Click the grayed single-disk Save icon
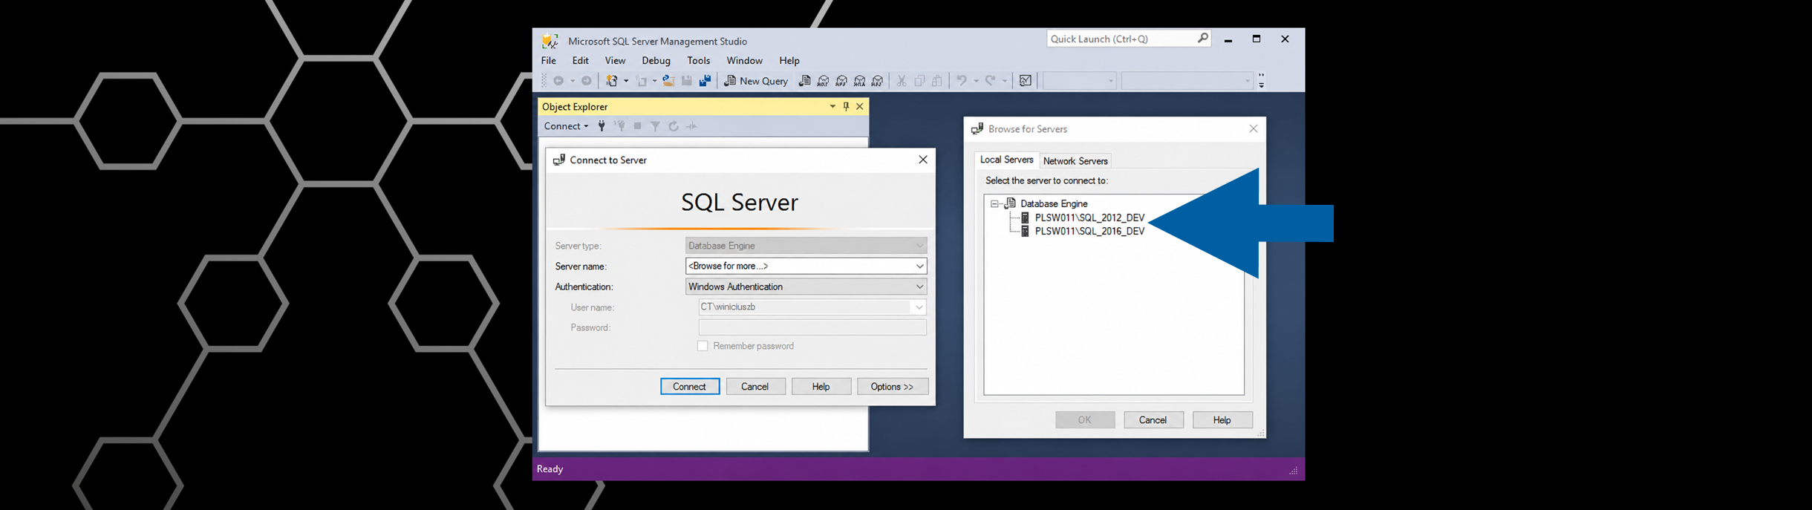Viewport: 1812px width, 510px height. [687, 81]
